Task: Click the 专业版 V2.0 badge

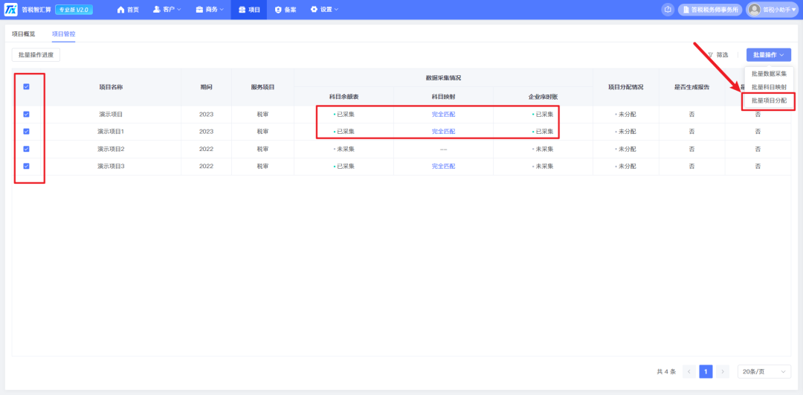Action: [x=74, y=9]
